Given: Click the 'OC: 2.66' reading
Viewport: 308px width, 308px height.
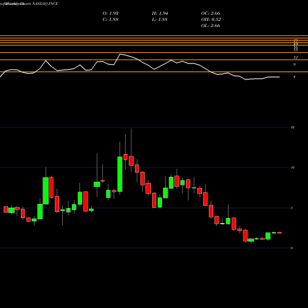Looking at the screenshot, I should coord(211,14).
